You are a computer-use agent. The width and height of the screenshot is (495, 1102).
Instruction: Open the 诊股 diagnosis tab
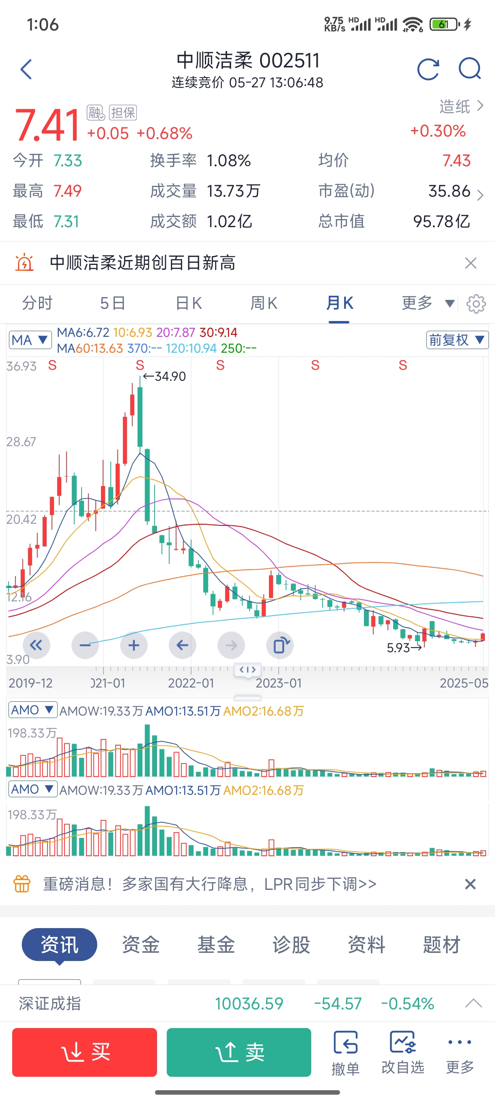(291, 944)
